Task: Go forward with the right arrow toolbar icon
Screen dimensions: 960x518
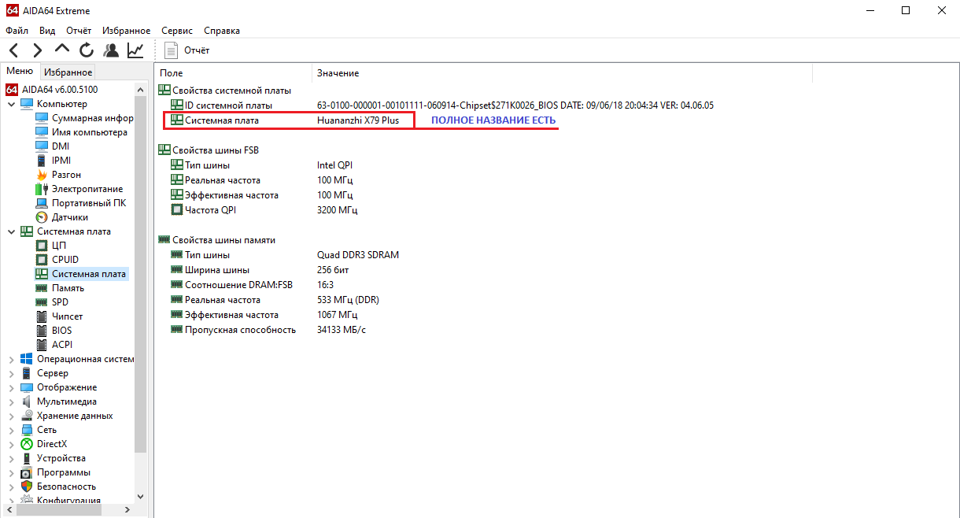Action: point(38,50)
